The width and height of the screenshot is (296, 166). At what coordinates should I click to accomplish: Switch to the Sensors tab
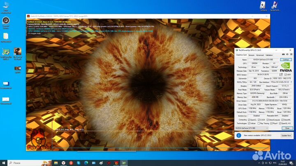coord(251,55)
